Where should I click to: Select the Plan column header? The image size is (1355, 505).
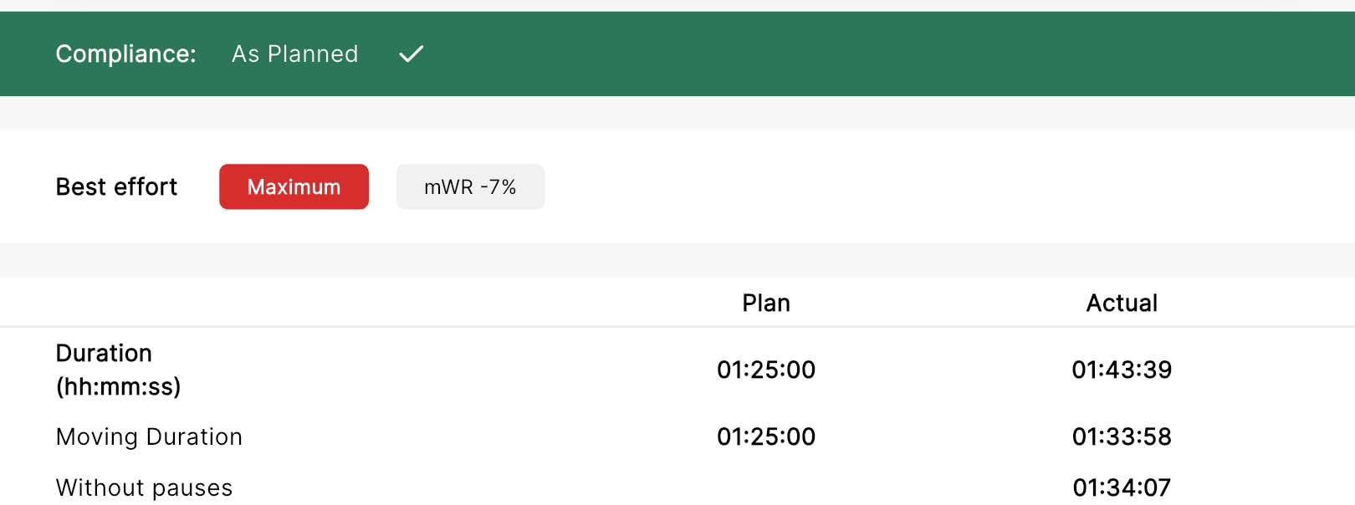tap(766, 303)
